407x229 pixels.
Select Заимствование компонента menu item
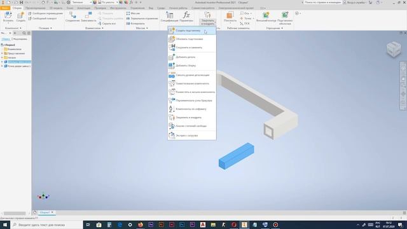[x=192, y=83]
